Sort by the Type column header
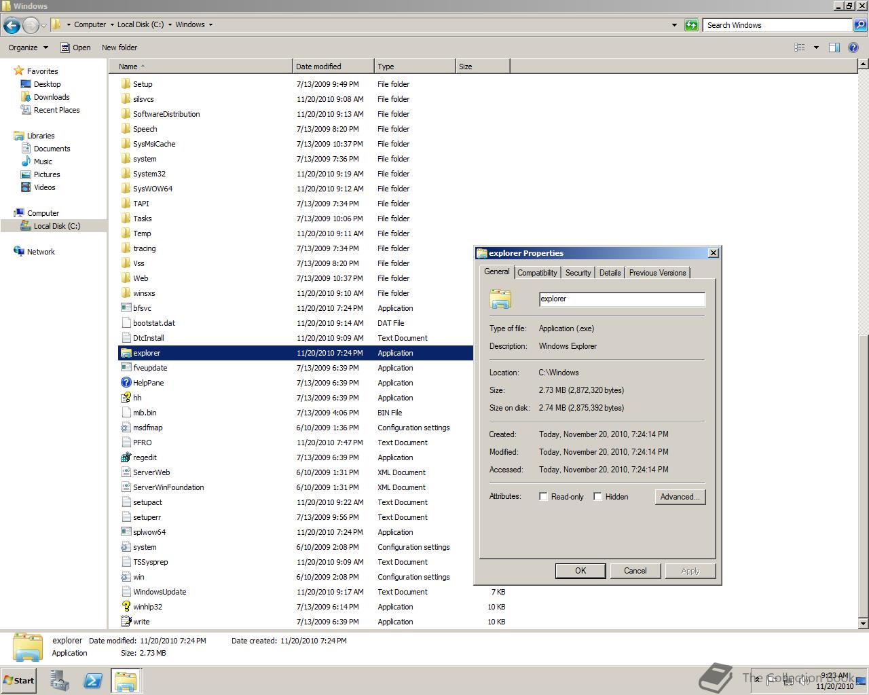 click(415, 67)
